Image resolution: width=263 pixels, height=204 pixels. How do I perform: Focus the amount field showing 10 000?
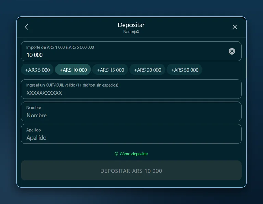pos(131,51)
